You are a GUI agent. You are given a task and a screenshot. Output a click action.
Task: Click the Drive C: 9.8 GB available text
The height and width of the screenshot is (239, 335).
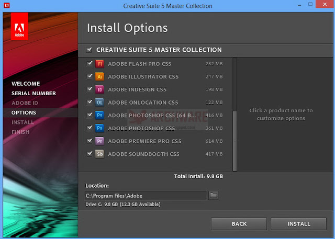pos(123,204)
